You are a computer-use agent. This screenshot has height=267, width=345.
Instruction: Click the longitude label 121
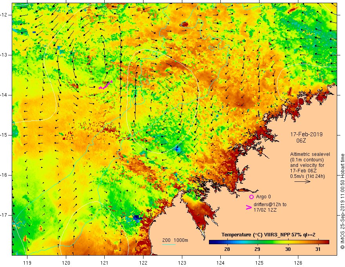coord(105,263)
